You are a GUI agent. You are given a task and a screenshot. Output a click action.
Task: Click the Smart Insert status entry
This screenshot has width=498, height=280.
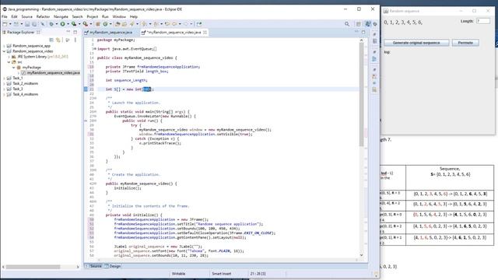point(221,273)
